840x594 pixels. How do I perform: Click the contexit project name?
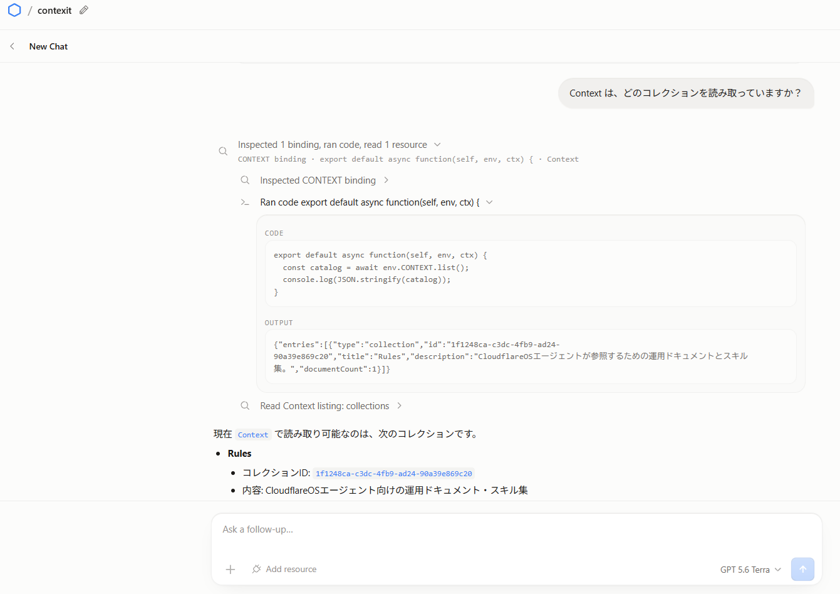(54, 11)
